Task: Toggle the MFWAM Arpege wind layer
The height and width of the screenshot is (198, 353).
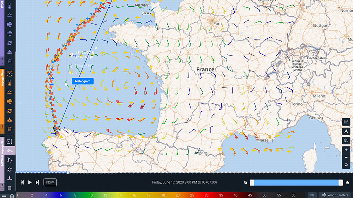Action: pyautogui.click(x=10, y=151)
